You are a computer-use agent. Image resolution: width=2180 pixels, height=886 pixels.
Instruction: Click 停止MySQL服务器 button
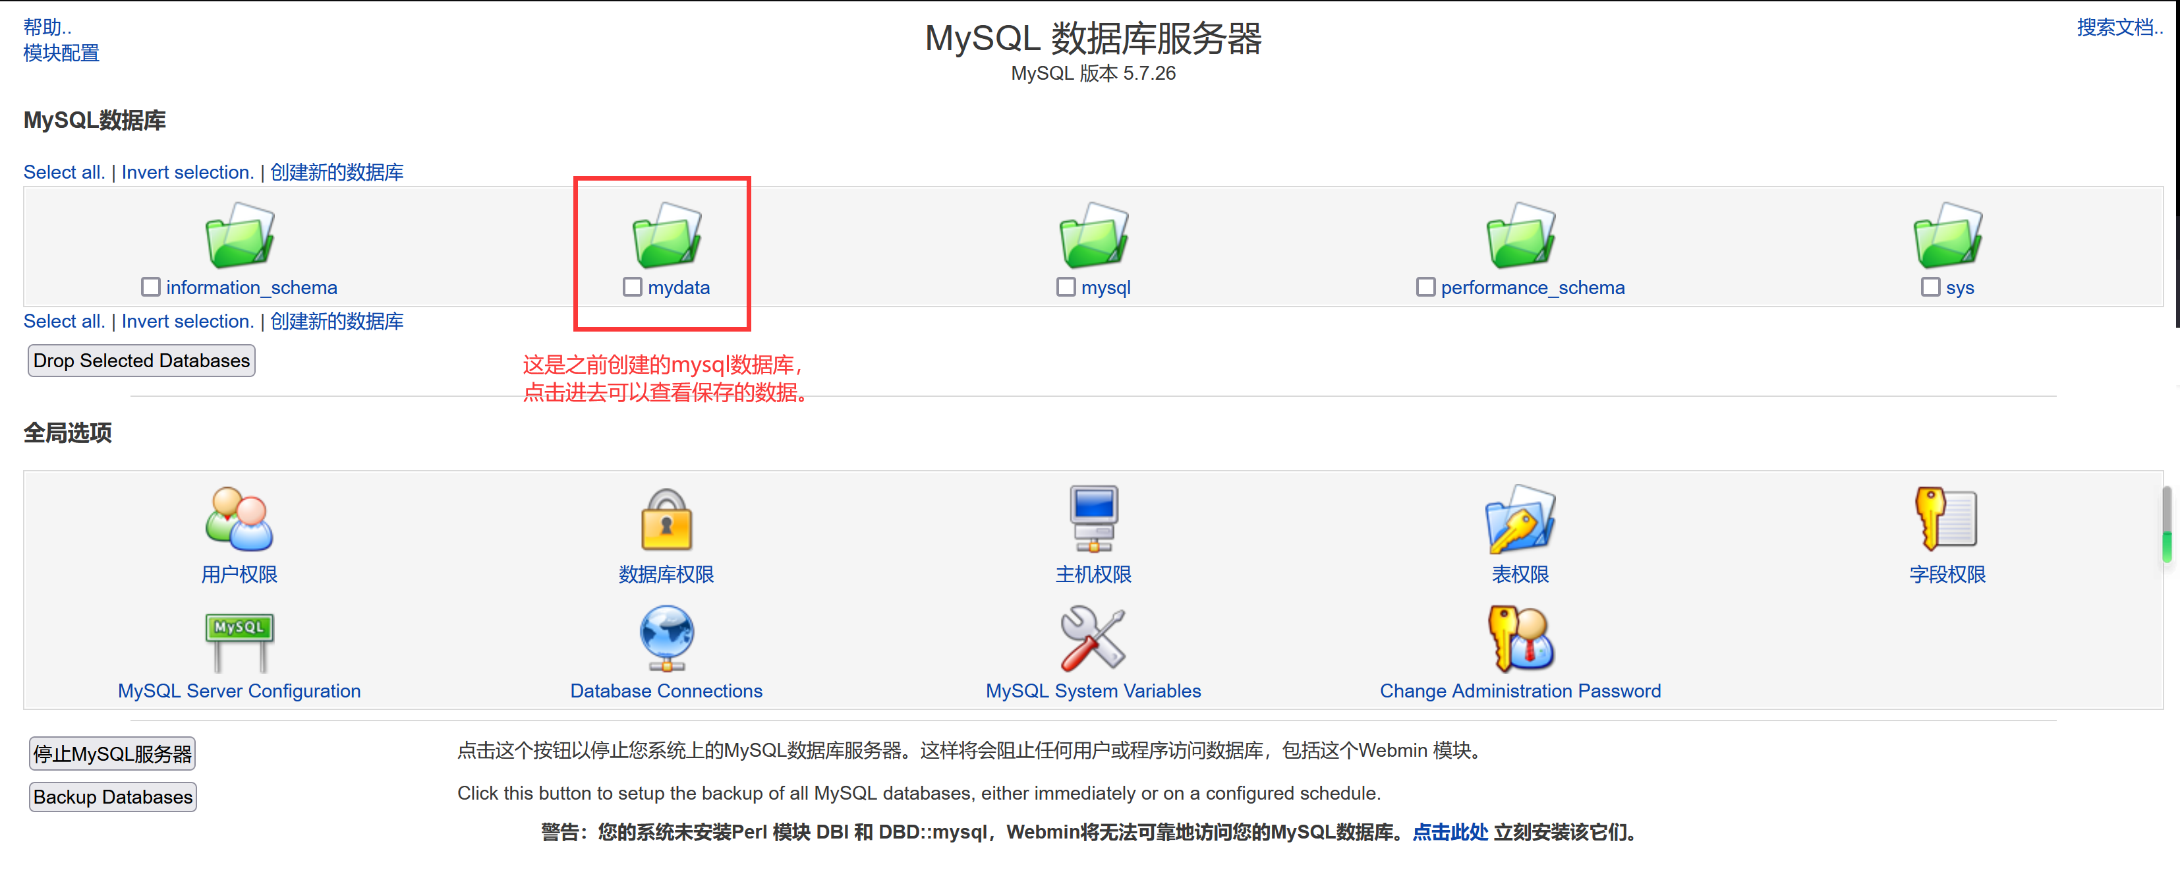pos(113,753)
